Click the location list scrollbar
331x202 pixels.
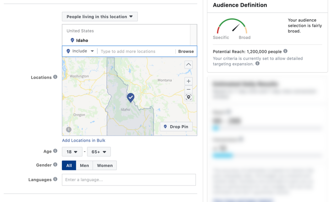(x=193, y=35)
